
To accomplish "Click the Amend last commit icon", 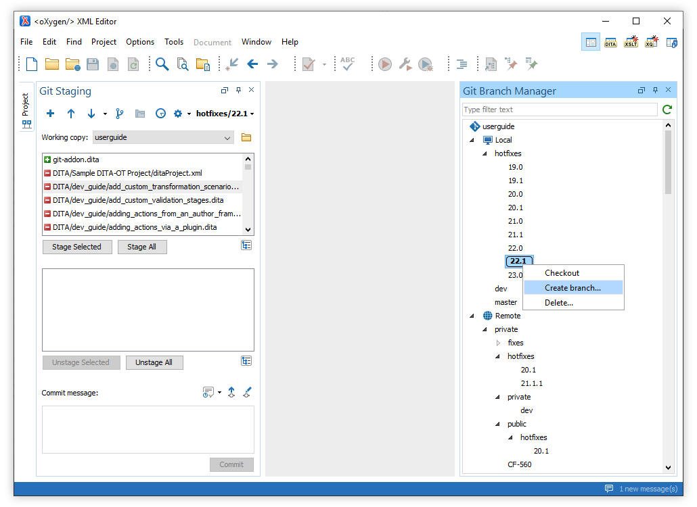I will (x=247, y=392).
